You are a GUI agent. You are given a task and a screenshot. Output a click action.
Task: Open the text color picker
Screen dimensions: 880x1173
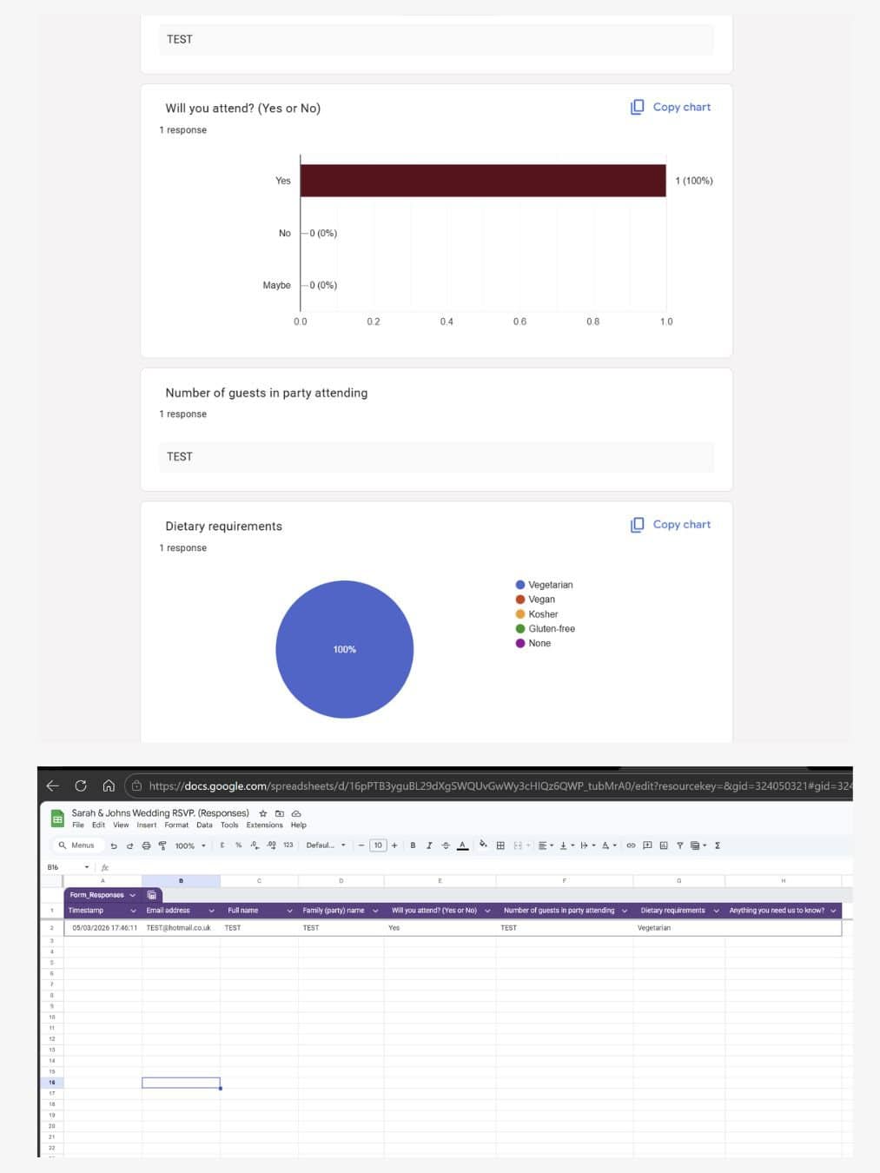(x=462, y=845)
